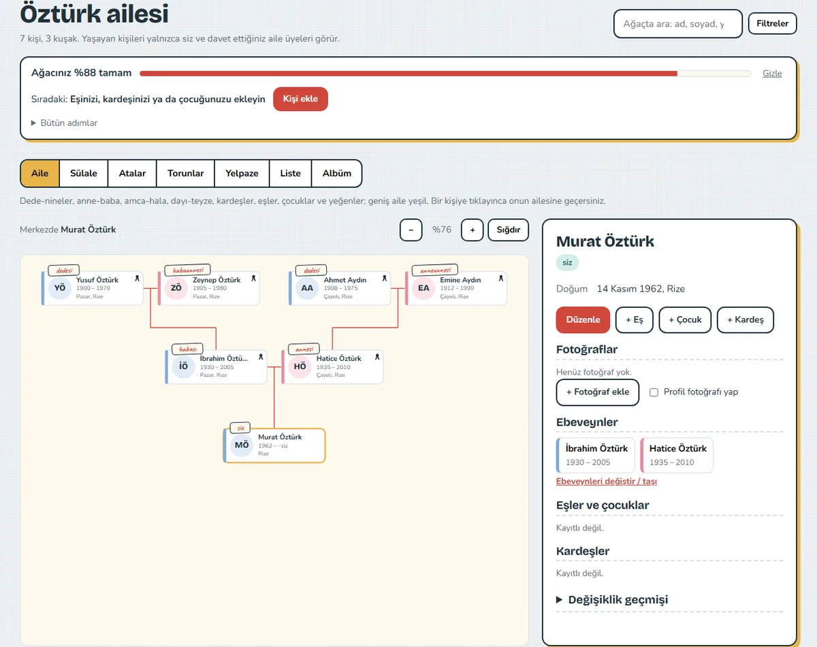Add a child with the '+ Çocuk' button
The image size is (817, 647).
tap(685, 319)
